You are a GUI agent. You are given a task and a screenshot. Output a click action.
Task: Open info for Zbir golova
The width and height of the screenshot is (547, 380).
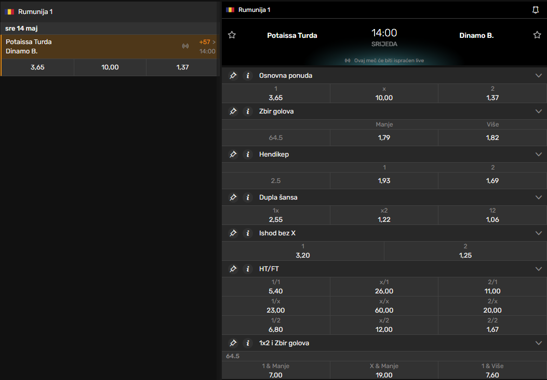[248, 111]
